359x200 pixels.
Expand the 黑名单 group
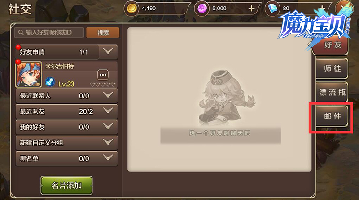point(66,158)
